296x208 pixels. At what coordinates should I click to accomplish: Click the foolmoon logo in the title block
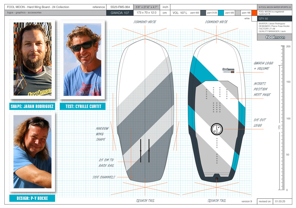click(275, 37)
